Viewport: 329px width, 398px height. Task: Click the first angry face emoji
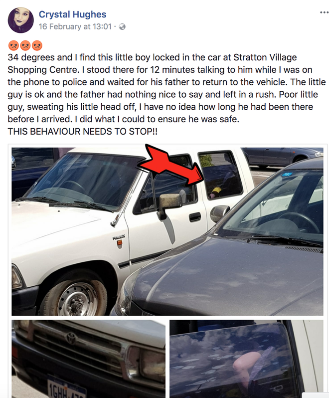[x=13, y=46]
